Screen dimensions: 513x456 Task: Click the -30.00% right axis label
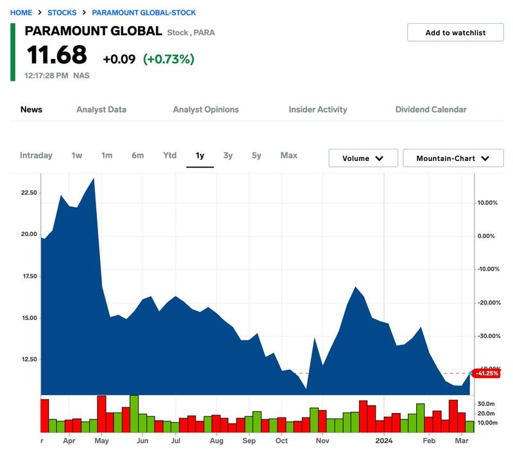click(489, 336)
